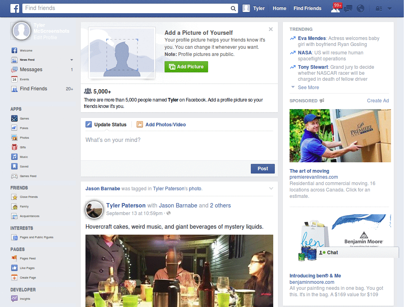Viewport: 409px width, 307px height.
Task: Click Tyler's profile avatar in top bar
Action: click(246, 8)
